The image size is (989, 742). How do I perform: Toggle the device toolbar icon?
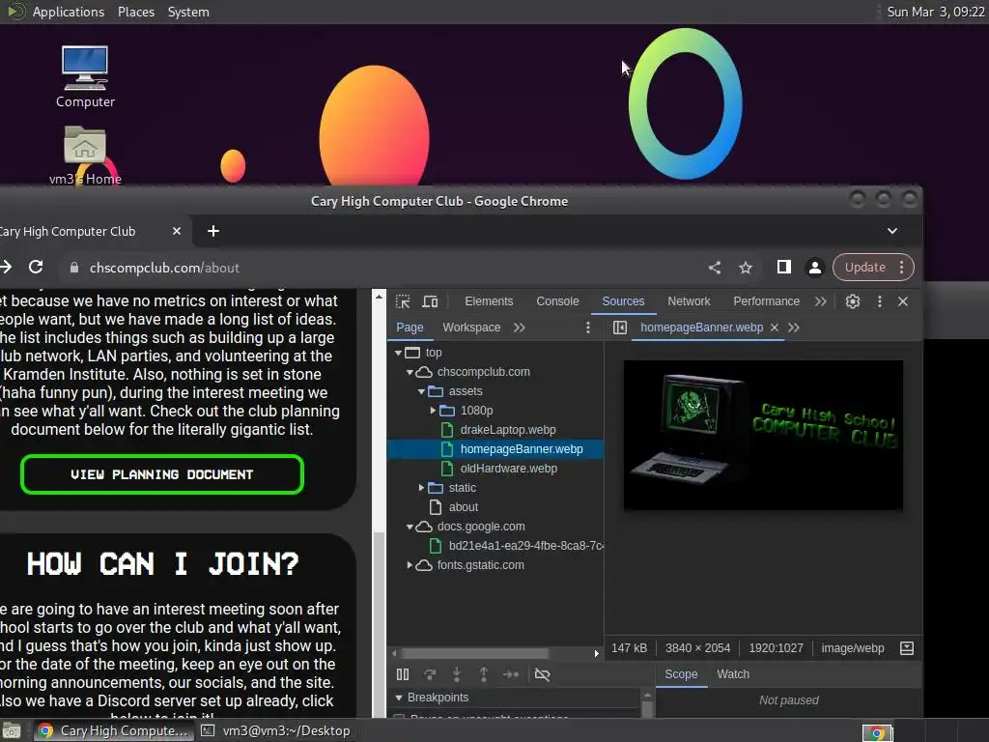point(430,301)
